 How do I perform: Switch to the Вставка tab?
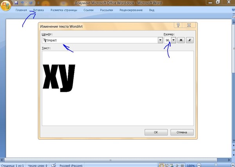(x=38, y=10)
